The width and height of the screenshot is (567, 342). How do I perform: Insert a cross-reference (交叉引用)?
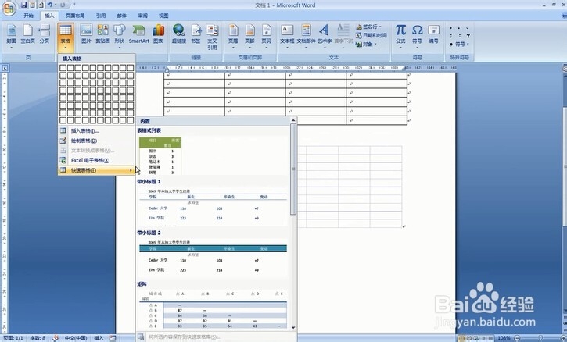click(x=212, y=37)
